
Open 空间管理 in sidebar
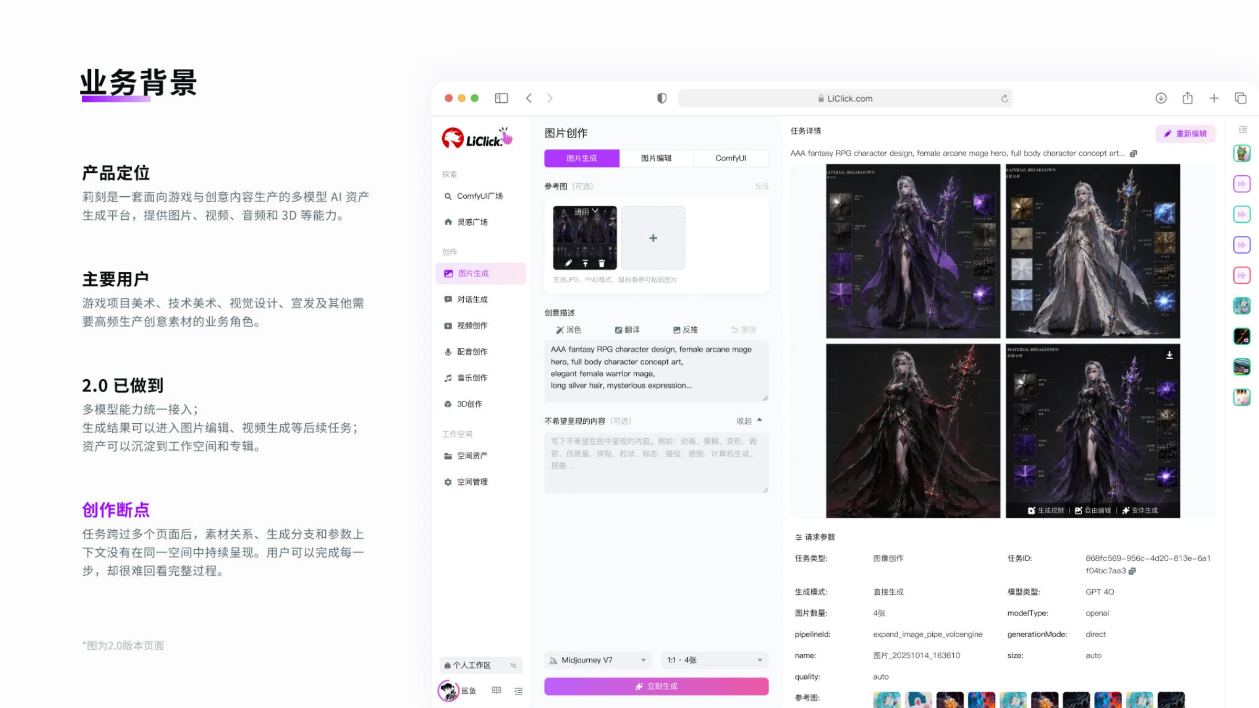point(480,482)
